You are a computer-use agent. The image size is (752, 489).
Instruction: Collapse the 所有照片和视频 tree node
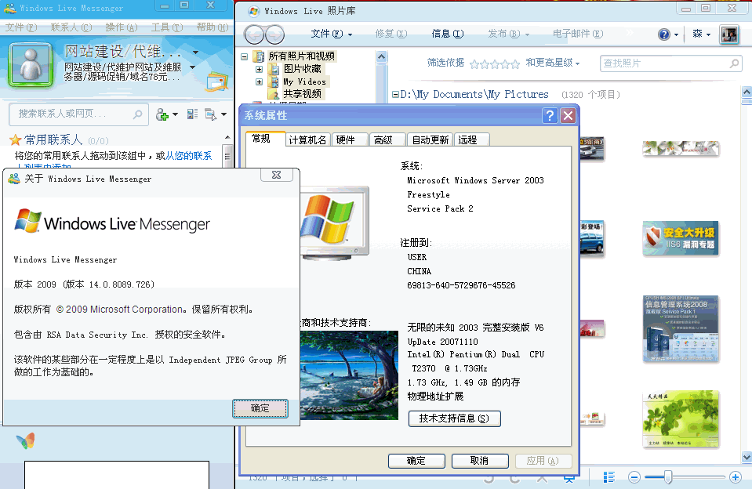pyautogui.click(x=245, y=56)
